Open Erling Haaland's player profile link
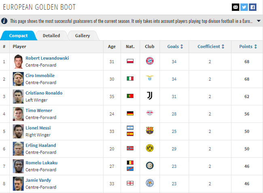Image resolution: width=263 pixels, height=193 pixels. click(41, 145)
